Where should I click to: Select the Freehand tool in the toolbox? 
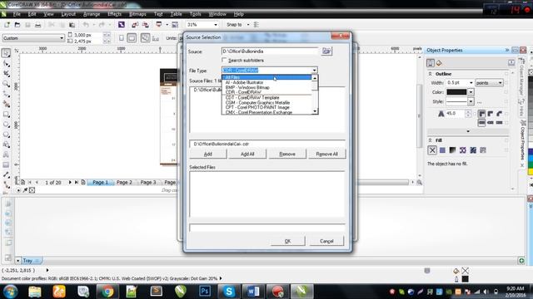tap(6, 94)
